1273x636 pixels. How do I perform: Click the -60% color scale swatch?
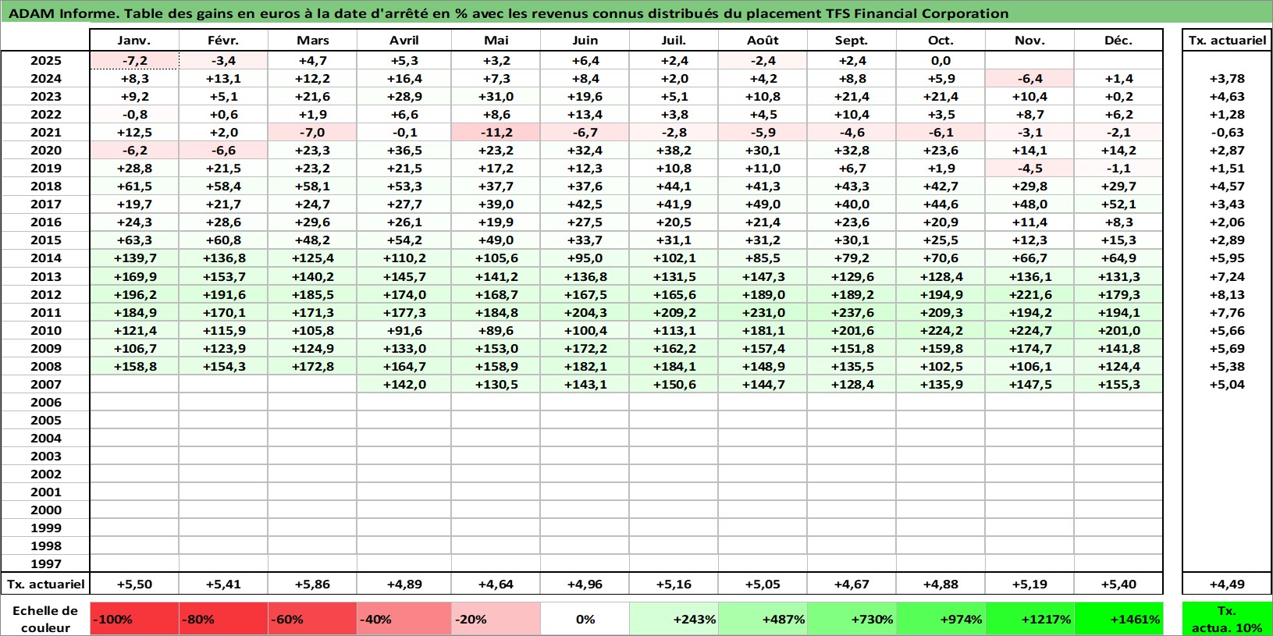(312, 618)
